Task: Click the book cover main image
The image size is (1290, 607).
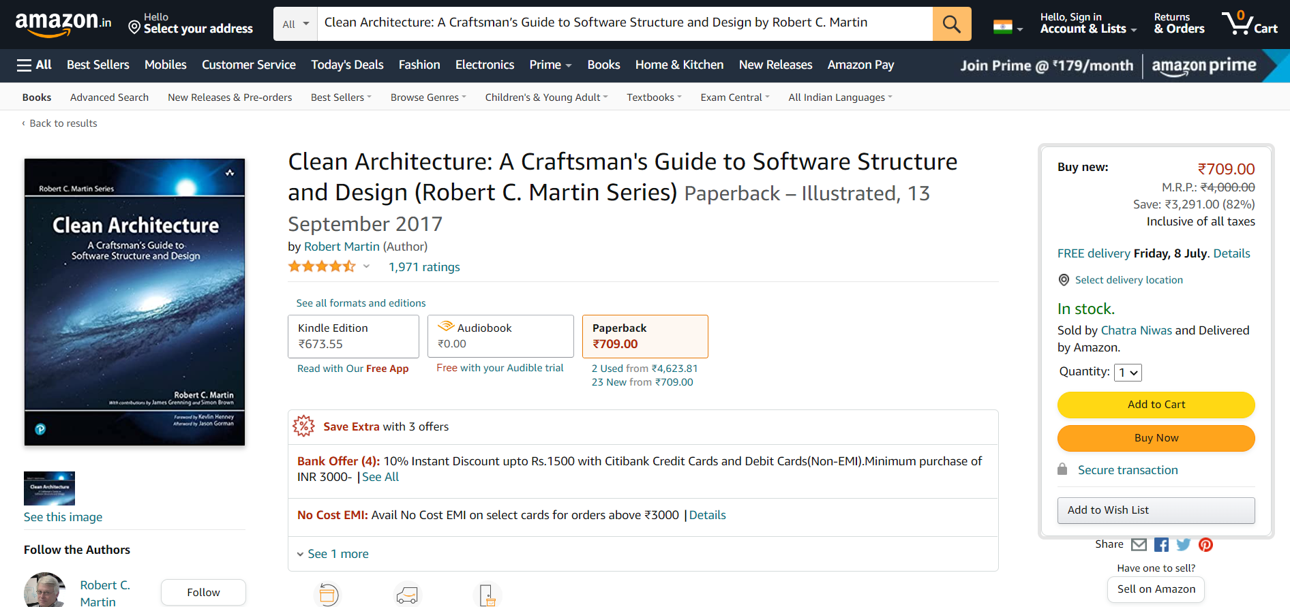Action: pos(134,302)
